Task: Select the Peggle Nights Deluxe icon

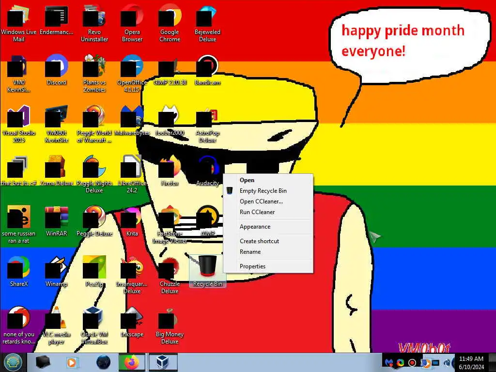Action: click(x=94, y=174)
